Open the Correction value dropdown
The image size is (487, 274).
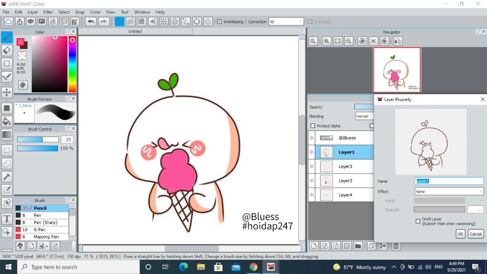pyautogui.click(x=301, y=22)
